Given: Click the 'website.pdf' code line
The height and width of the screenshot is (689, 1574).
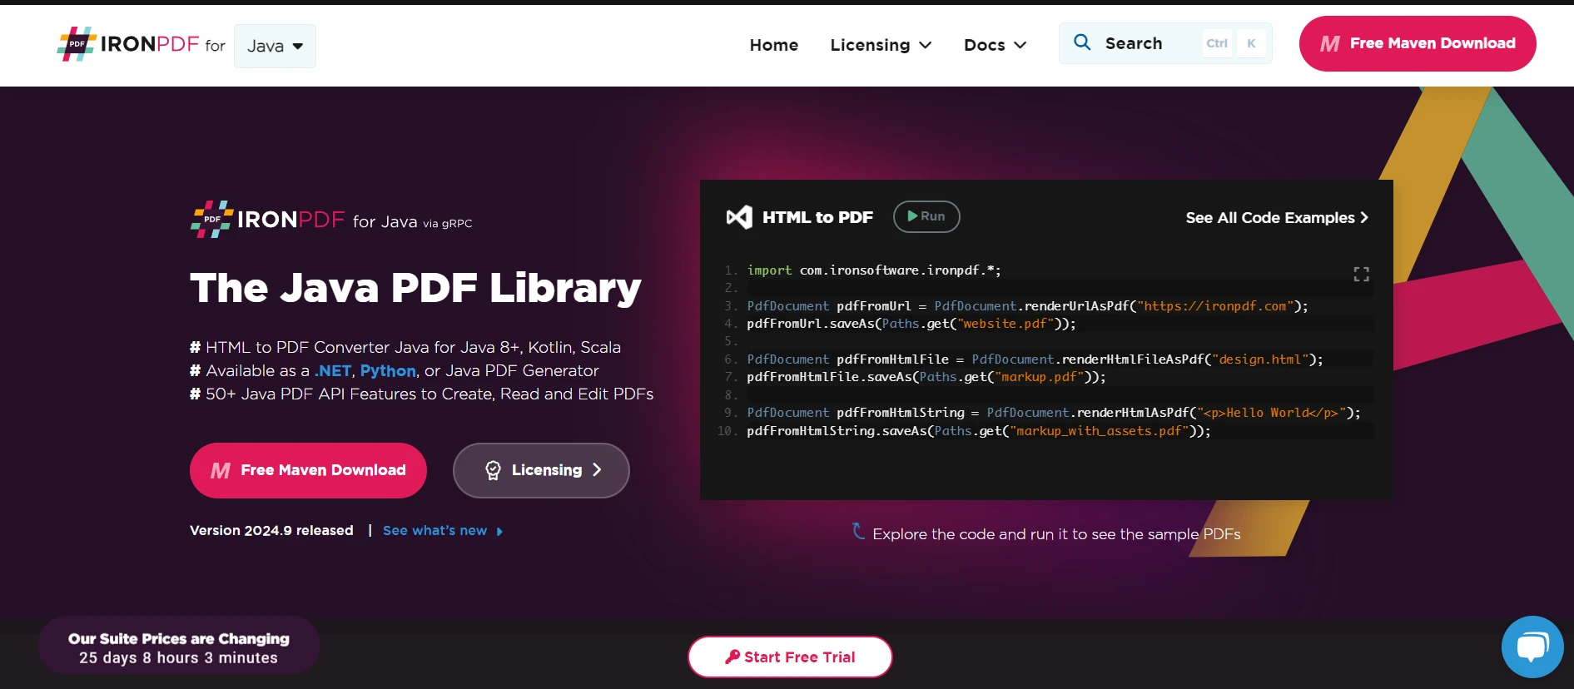Looking at the screenshot, I should (x=911, y=324).
